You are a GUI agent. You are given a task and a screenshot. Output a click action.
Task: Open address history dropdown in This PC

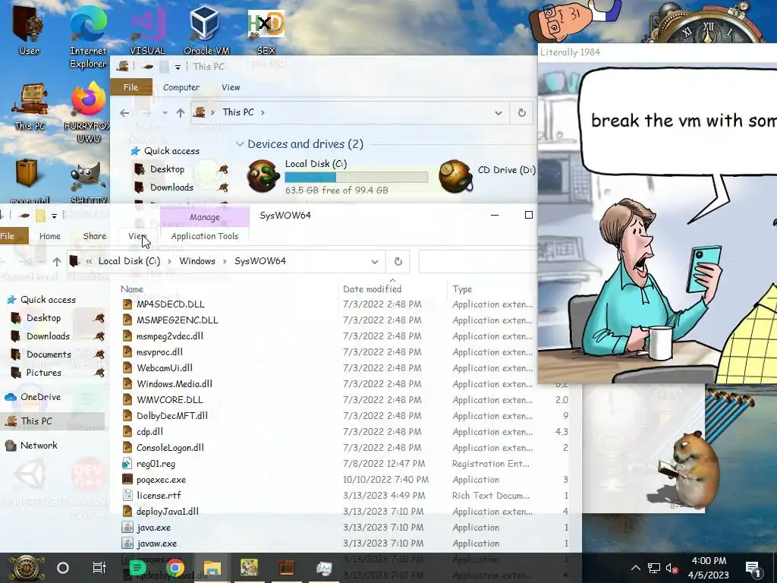click(x=498, y=112)
